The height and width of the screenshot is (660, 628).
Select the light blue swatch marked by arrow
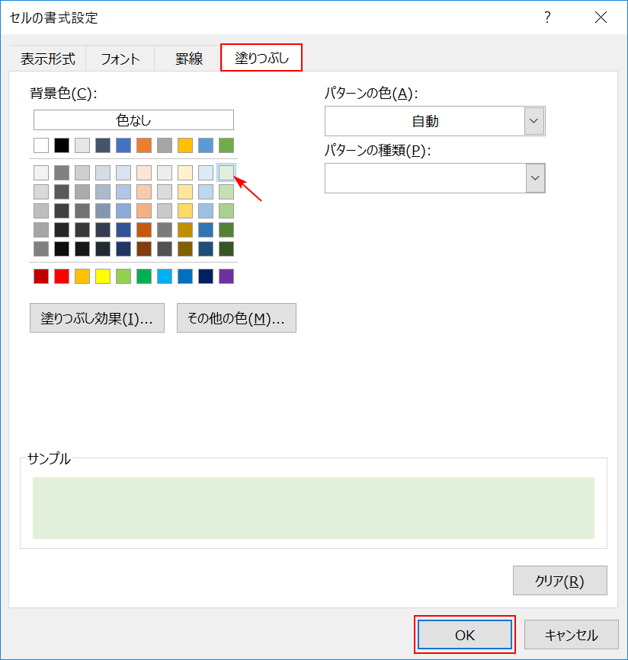225,172
